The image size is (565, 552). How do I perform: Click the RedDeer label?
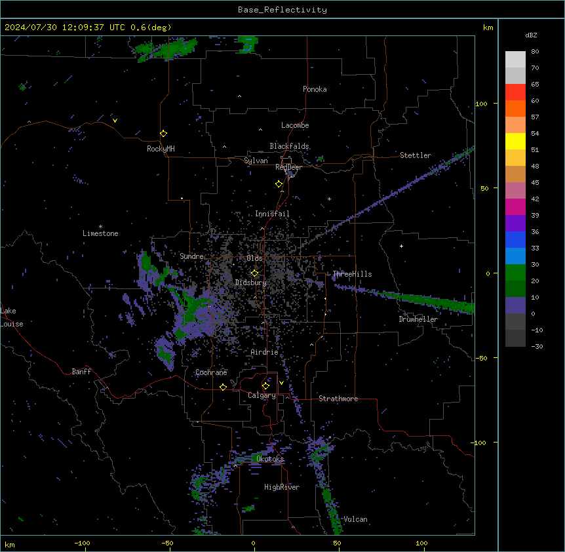(289, 167)
